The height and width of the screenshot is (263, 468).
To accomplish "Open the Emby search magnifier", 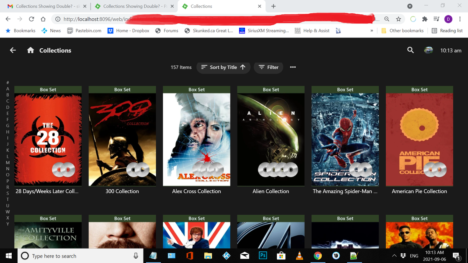I will tap(410, 50).
